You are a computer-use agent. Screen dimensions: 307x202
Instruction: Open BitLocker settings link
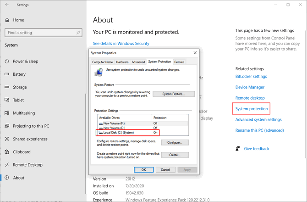click(251, 76)
